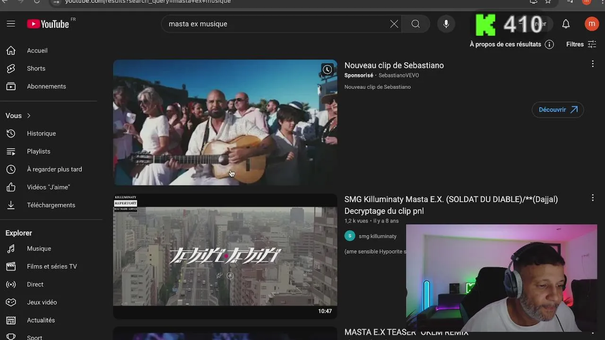Start voice search with microphone icon
This screenshot has height=340, width=605.
[446, 24]
